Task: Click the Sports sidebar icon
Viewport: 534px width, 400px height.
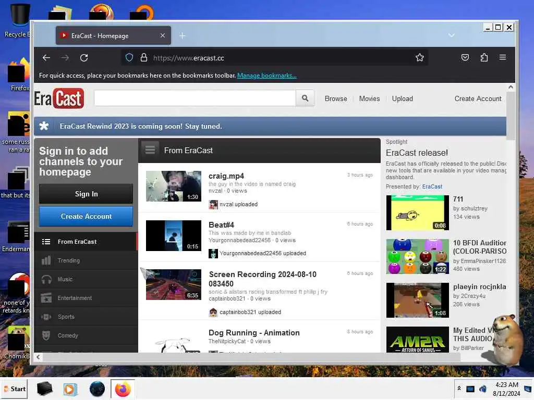Action: (46, 317)
